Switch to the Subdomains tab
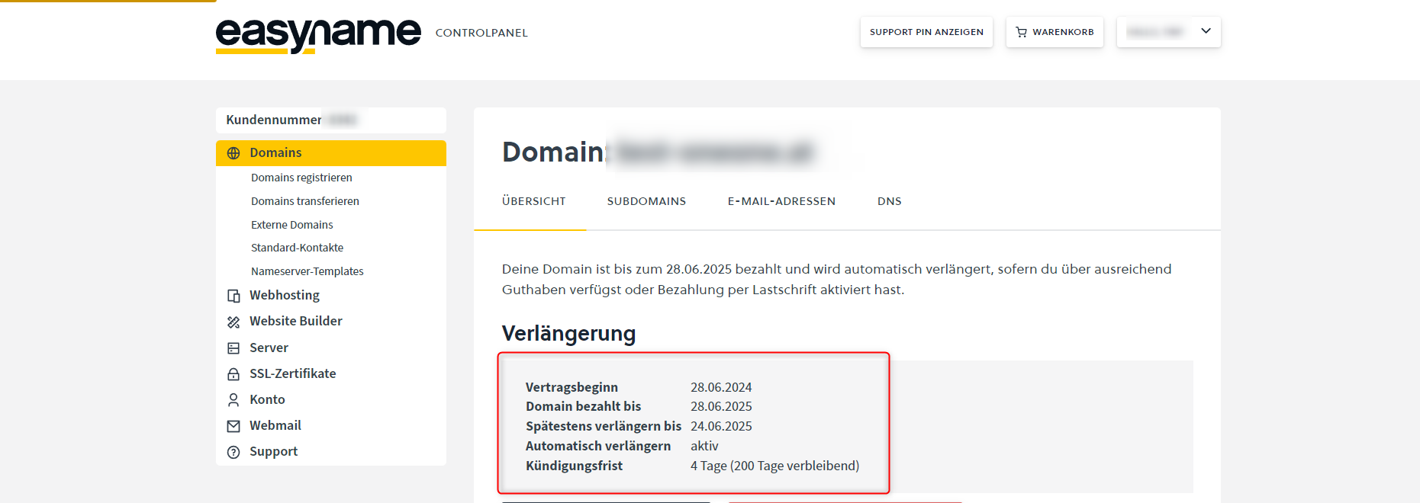 (646, 201)
